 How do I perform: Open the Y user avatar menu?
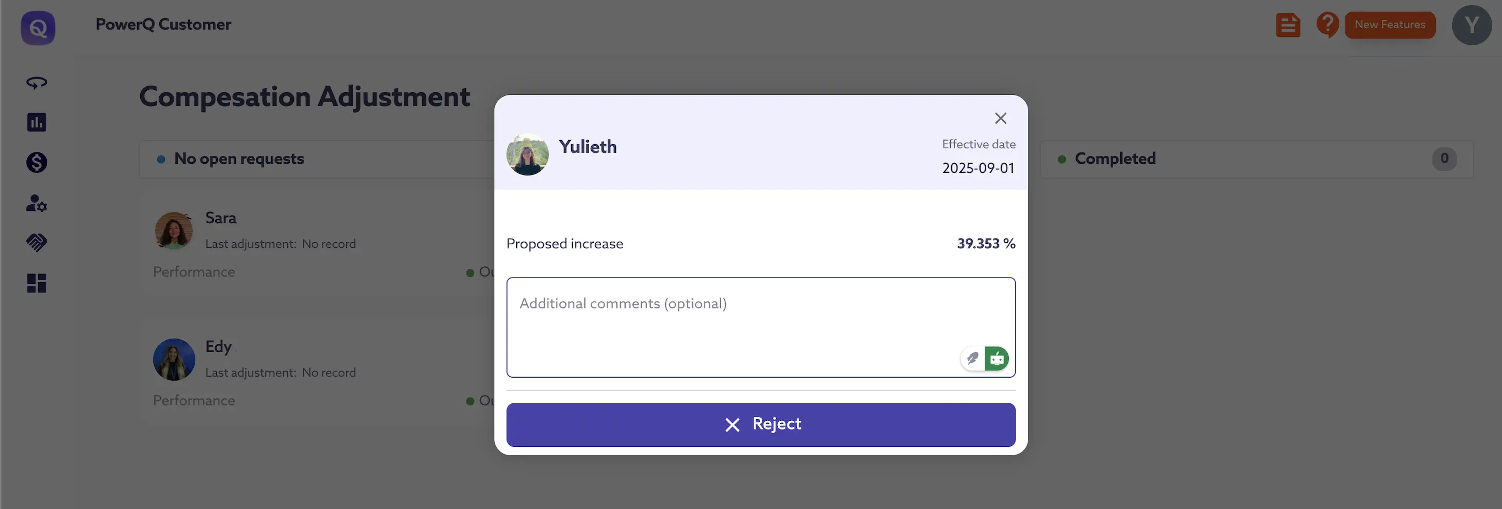[x=1471, y=25]
